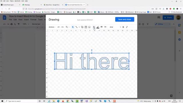
Task: Expand the zoom dropdown arrow
Action: click(x=69, y=27)
